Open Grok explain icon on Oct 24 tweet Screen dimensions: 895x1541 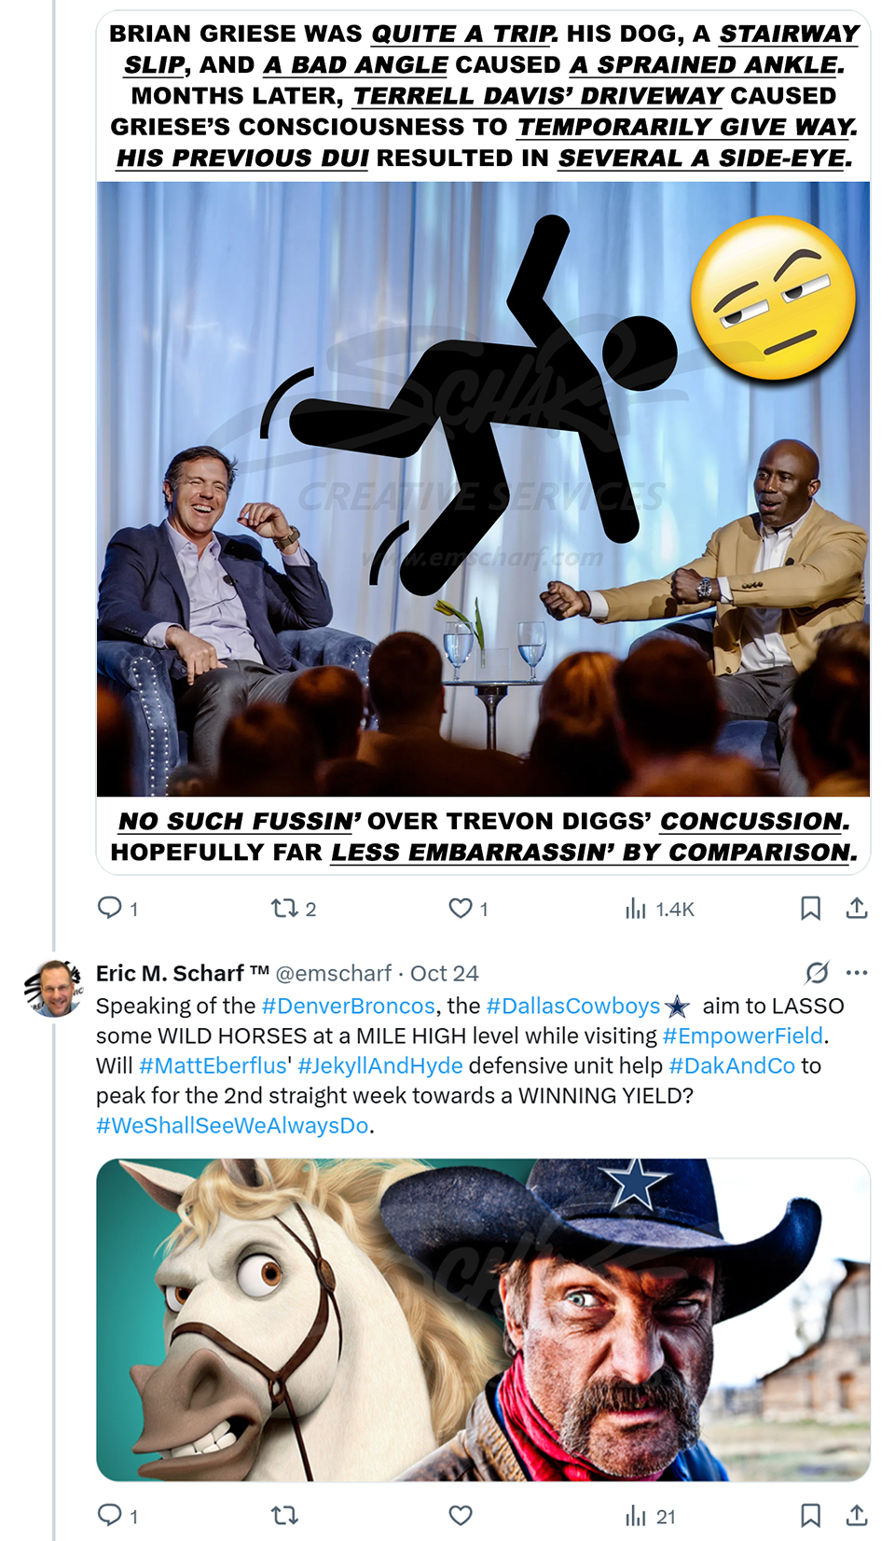pyautogui.click(x=817, y=973)
